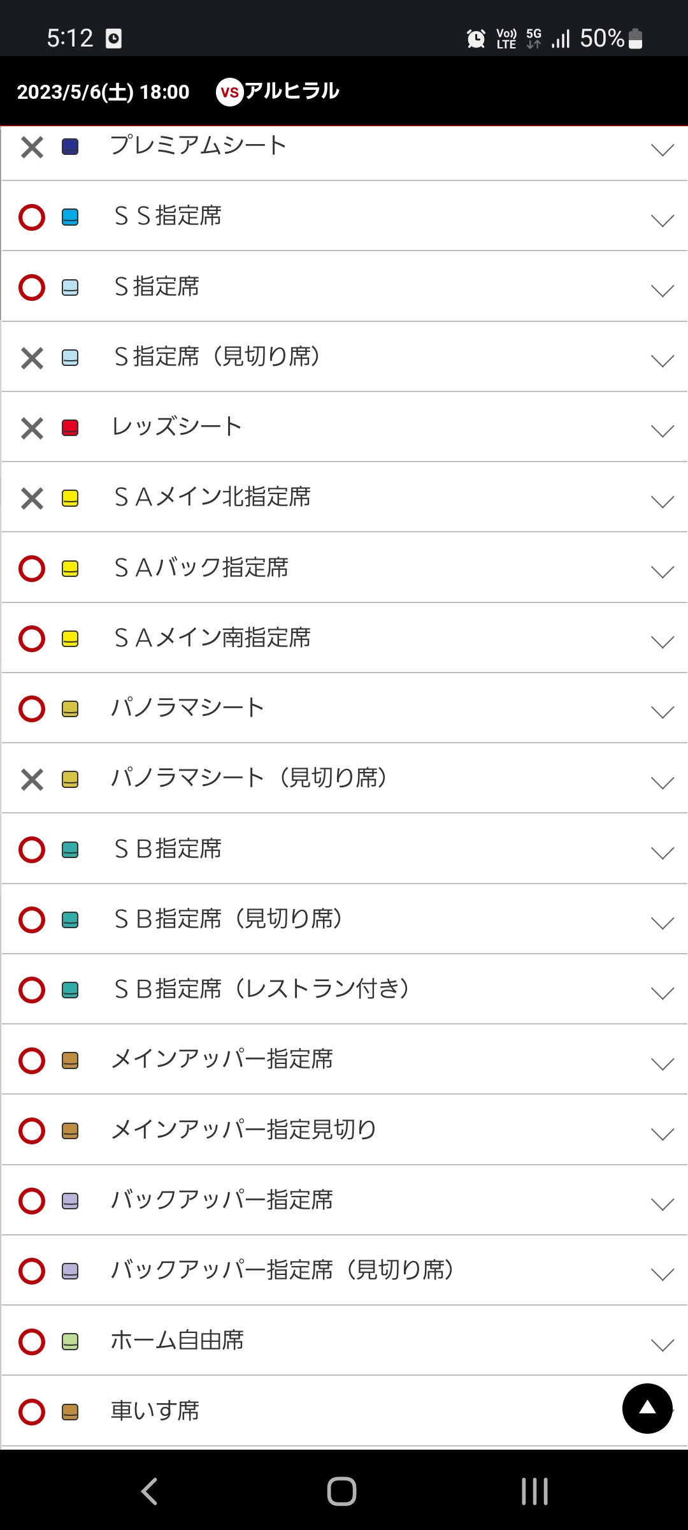Tap the Android home button
688x1530 pixels.
point(341,1491)
